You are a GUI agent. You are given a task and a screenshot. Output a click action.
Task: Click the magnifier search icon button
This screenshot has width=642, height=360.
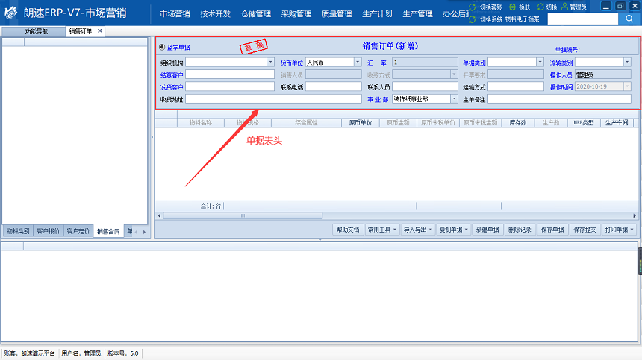tap(629, 19)
